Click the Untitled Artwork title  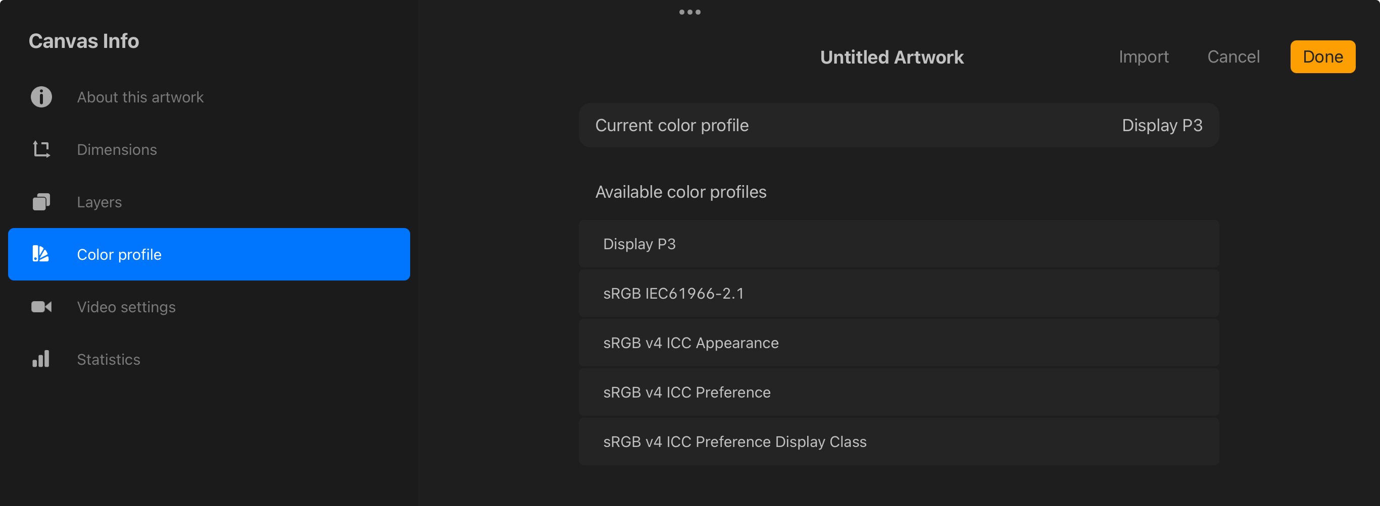892,57
